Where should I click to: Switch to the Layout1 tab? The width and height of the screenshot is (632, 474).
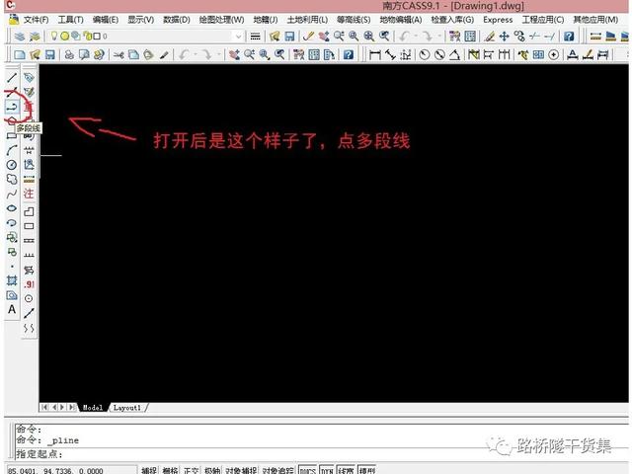(x=127, y=408)
